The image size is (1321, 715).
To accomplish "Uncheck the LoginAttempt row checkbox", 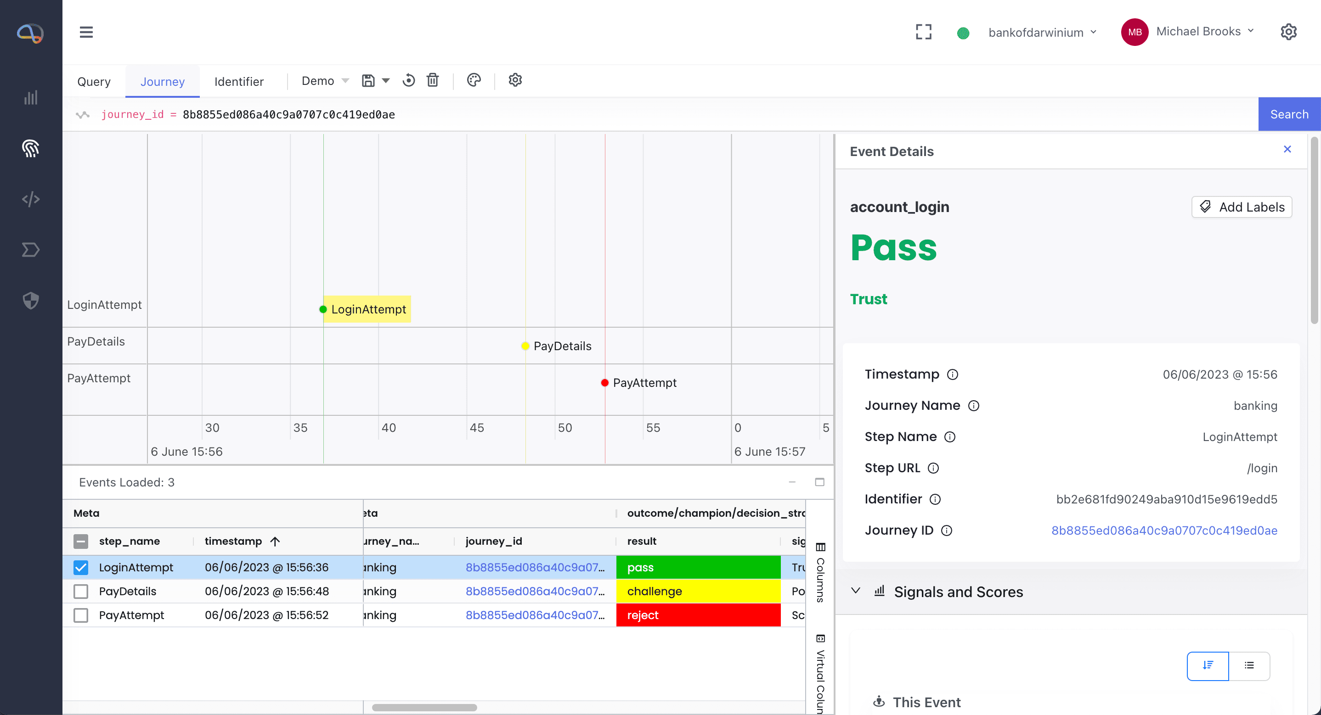I will [81, 567].
